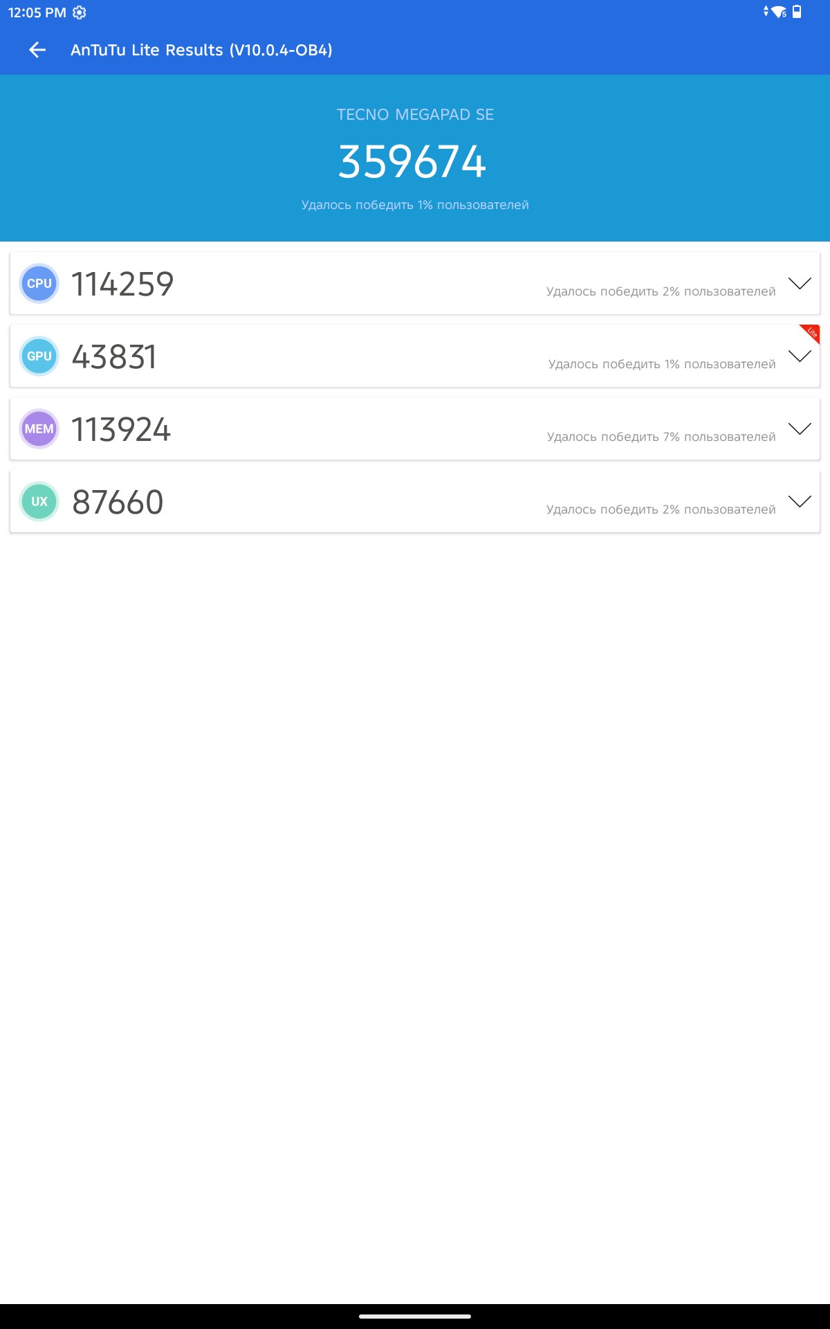Tap the total score 359674

(412, 162)
